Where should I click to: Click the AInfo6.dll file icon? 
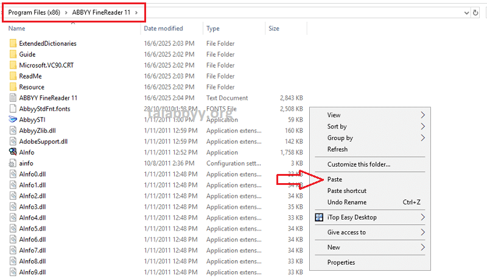[x=13, y=239]
